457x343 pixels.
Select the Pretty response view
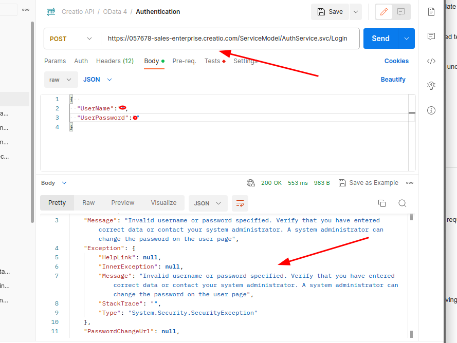pyautogui.click(x=57, y=203)
